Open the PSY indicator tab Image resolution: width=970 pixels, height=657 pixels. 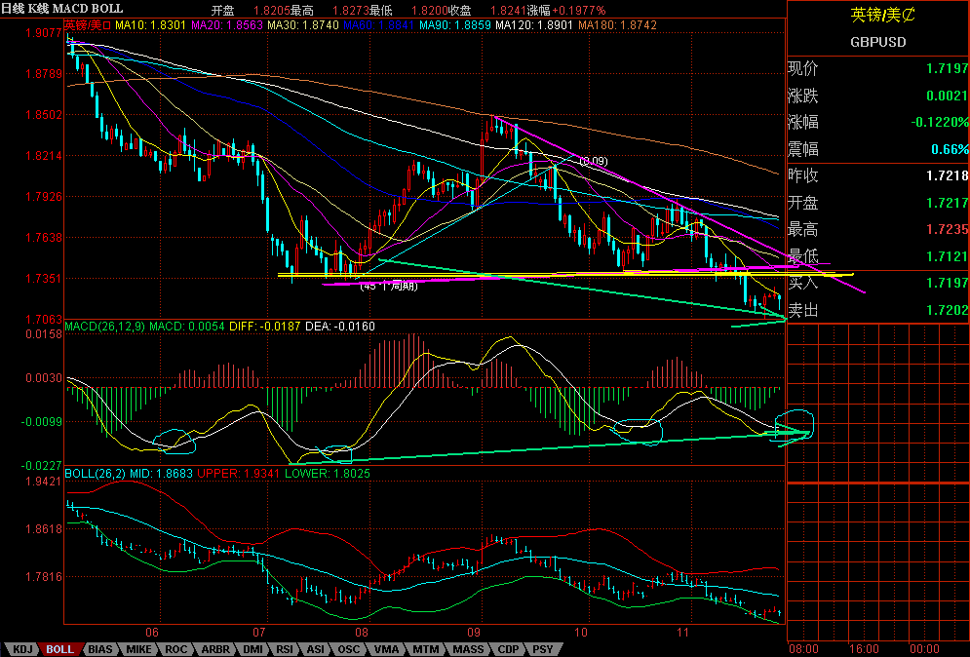(x=543, y=649)
